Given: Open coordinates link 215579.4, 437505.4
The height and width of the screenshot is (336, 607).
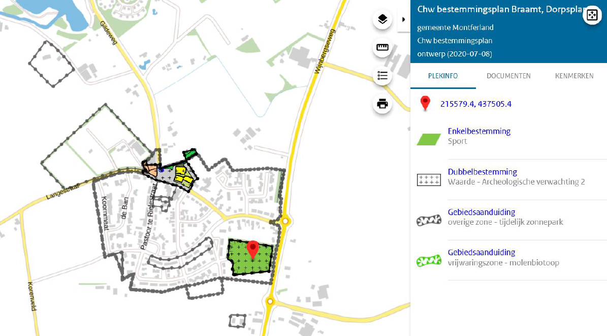Looking at the screenshot, I should (476, 104).
